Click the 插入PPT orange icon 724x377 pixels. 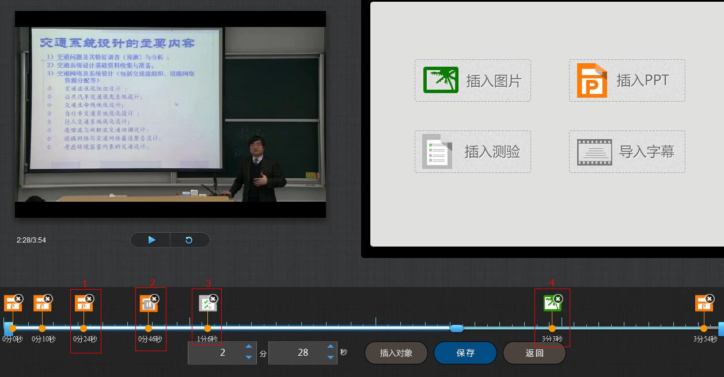592,80
